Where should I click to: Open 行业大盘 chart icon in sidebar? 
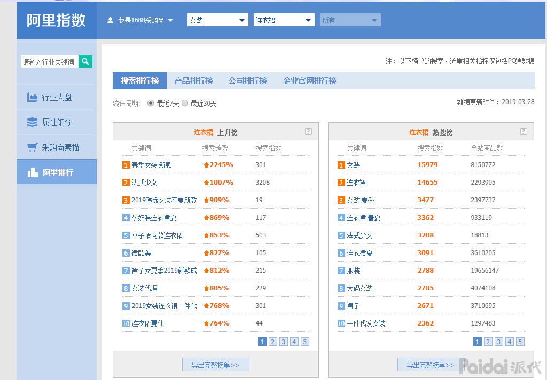[x=32, y=97]
